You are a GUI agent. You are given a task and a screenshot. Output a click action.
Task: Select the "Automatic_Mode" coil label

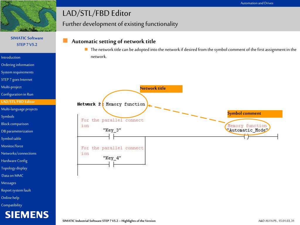247,130
